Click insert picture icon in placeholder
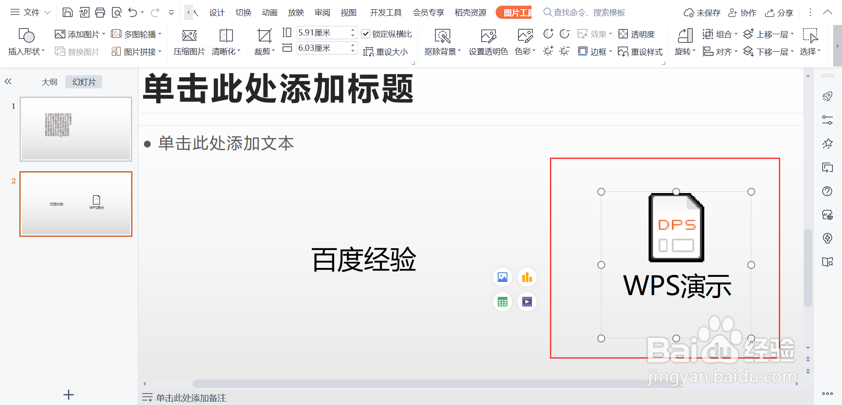 pos(503,277)
